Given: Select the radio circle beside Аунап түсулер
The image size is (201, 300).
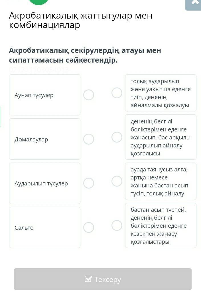Looking at the screenshot, I should click(x=89, y=95).
